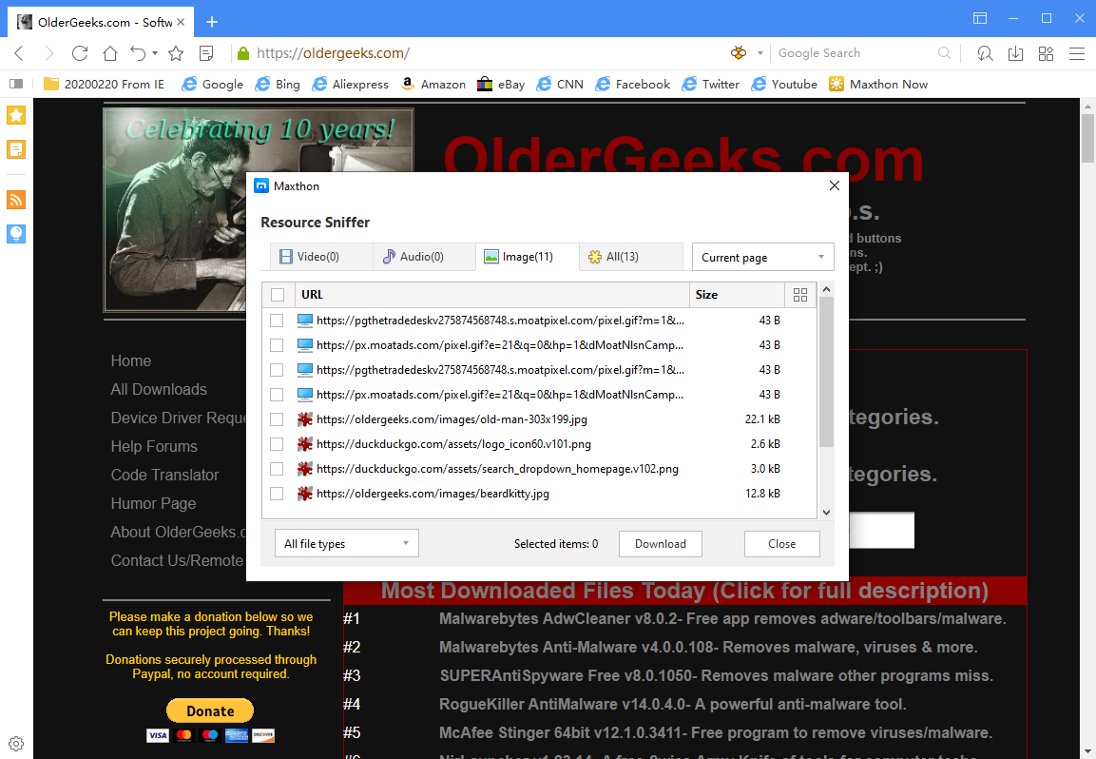
Task: Close the Resource Sniffer dialog with X
Action: [834, 185]
